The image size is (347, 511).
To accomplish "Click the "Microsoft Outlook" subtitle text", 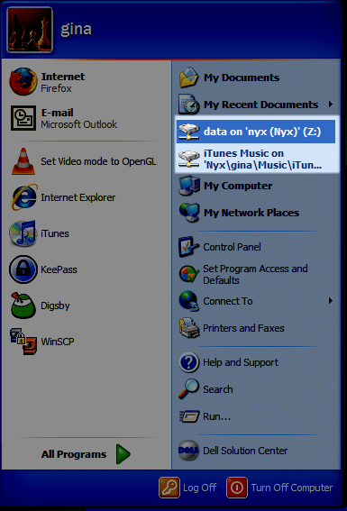I will pos(78,124).
